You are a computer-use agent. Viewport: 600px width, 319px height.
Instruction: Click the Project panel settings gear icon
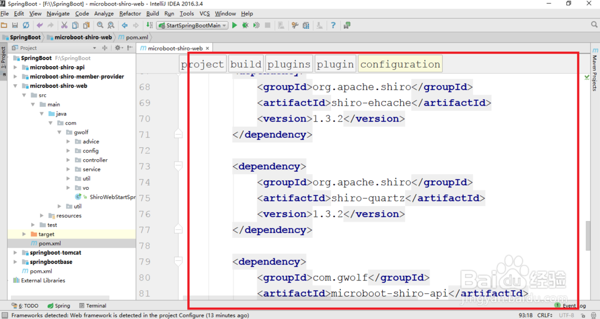click(x=118, y=48)
